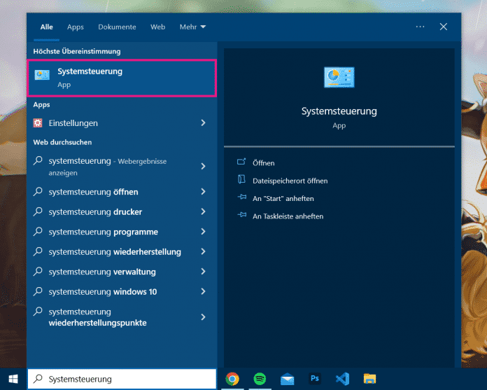This screenshot has width=487, height=390.
Task: Click the Windows Start button
Action: (x=13, y=379)
